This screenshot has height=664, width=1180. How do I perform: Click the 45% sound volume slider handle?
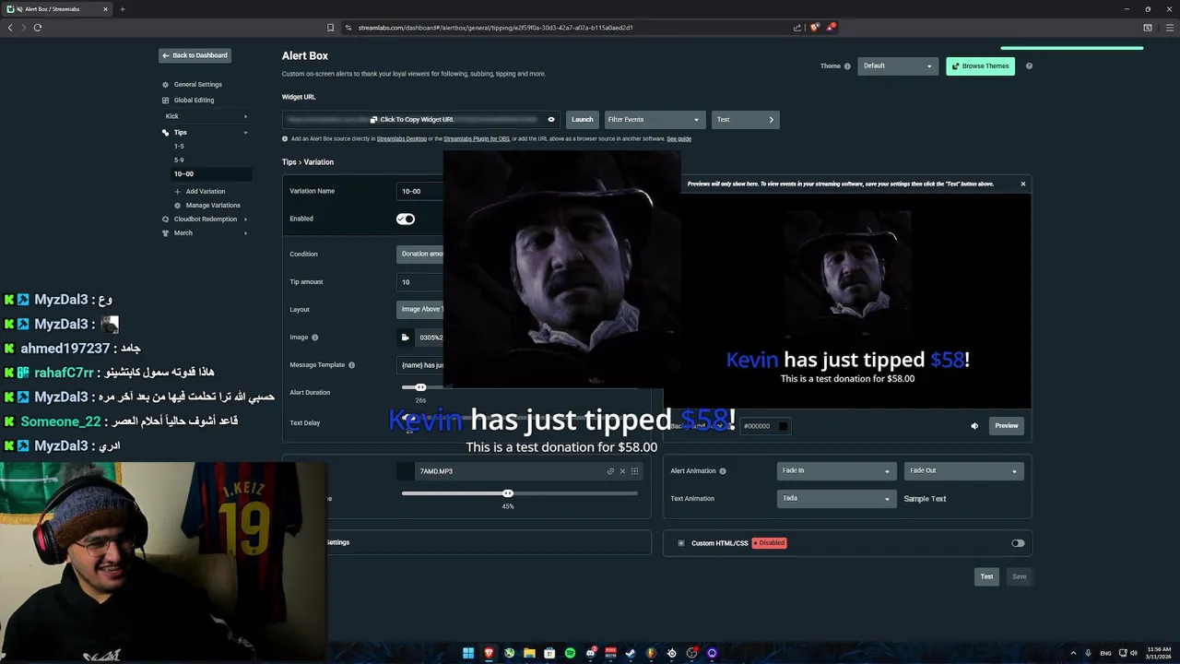pos(508,493)
